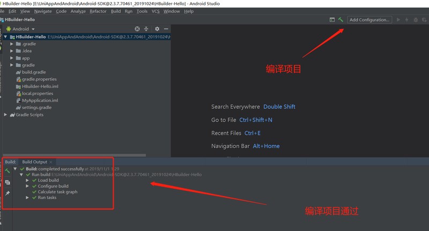Click the Double Shift shortcut hint
The image size is (429, 231).
pos(279,107)
